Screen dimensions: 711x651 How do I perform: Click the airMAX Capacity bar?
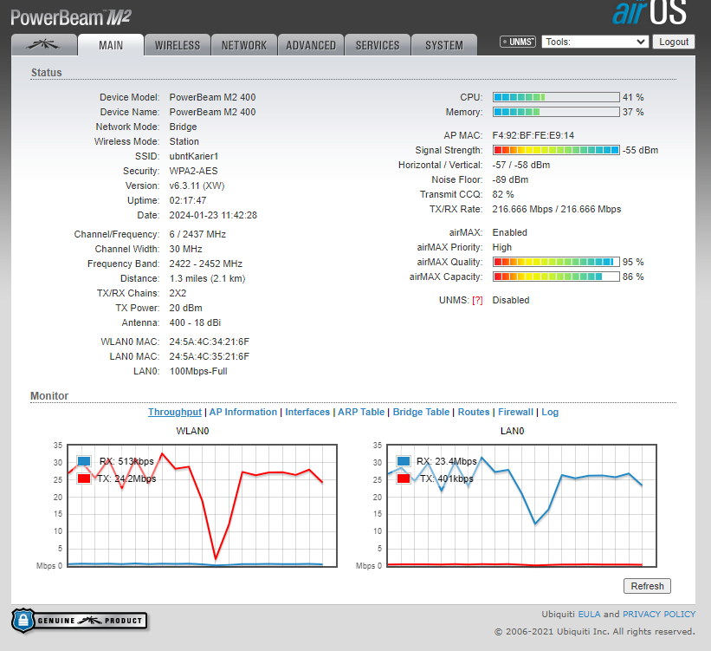pyautogui.click(x=556, y=277)
